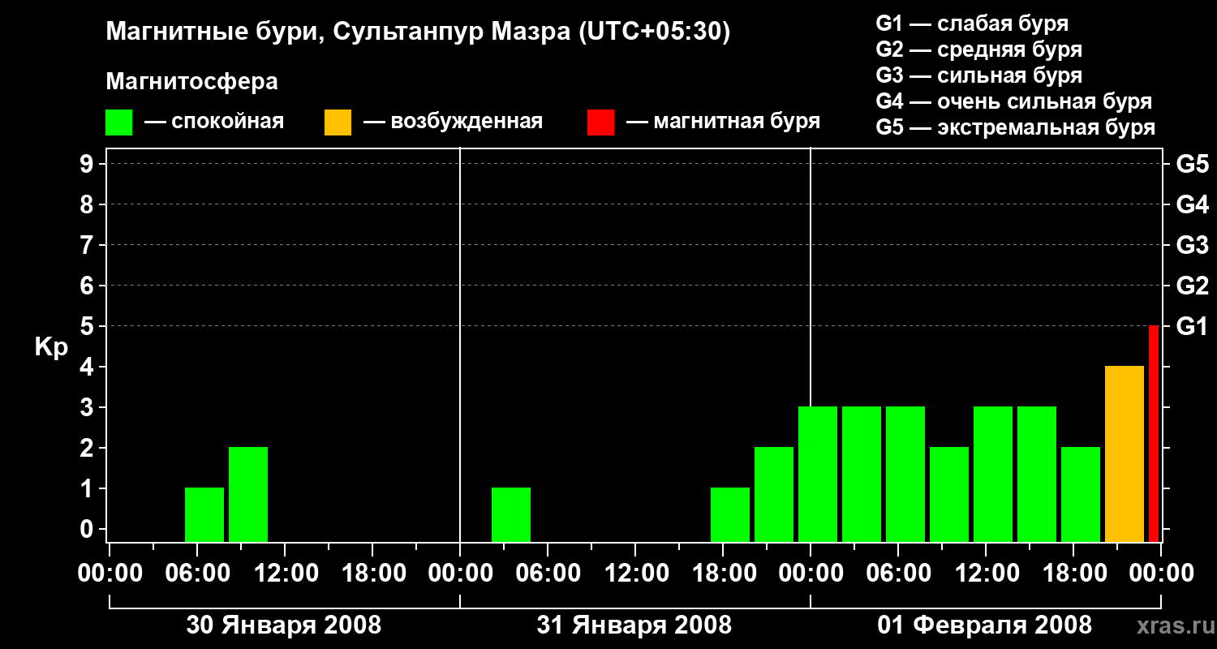Select the '01 Февраля 2008' date label
This screenshot has height=649, width=1217.
point(984,625)
